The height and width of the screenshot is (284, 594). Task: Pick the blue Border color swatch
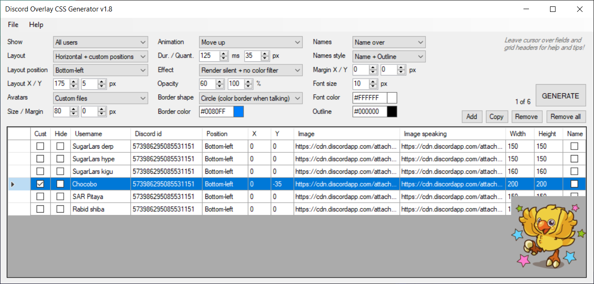(239, 112)
